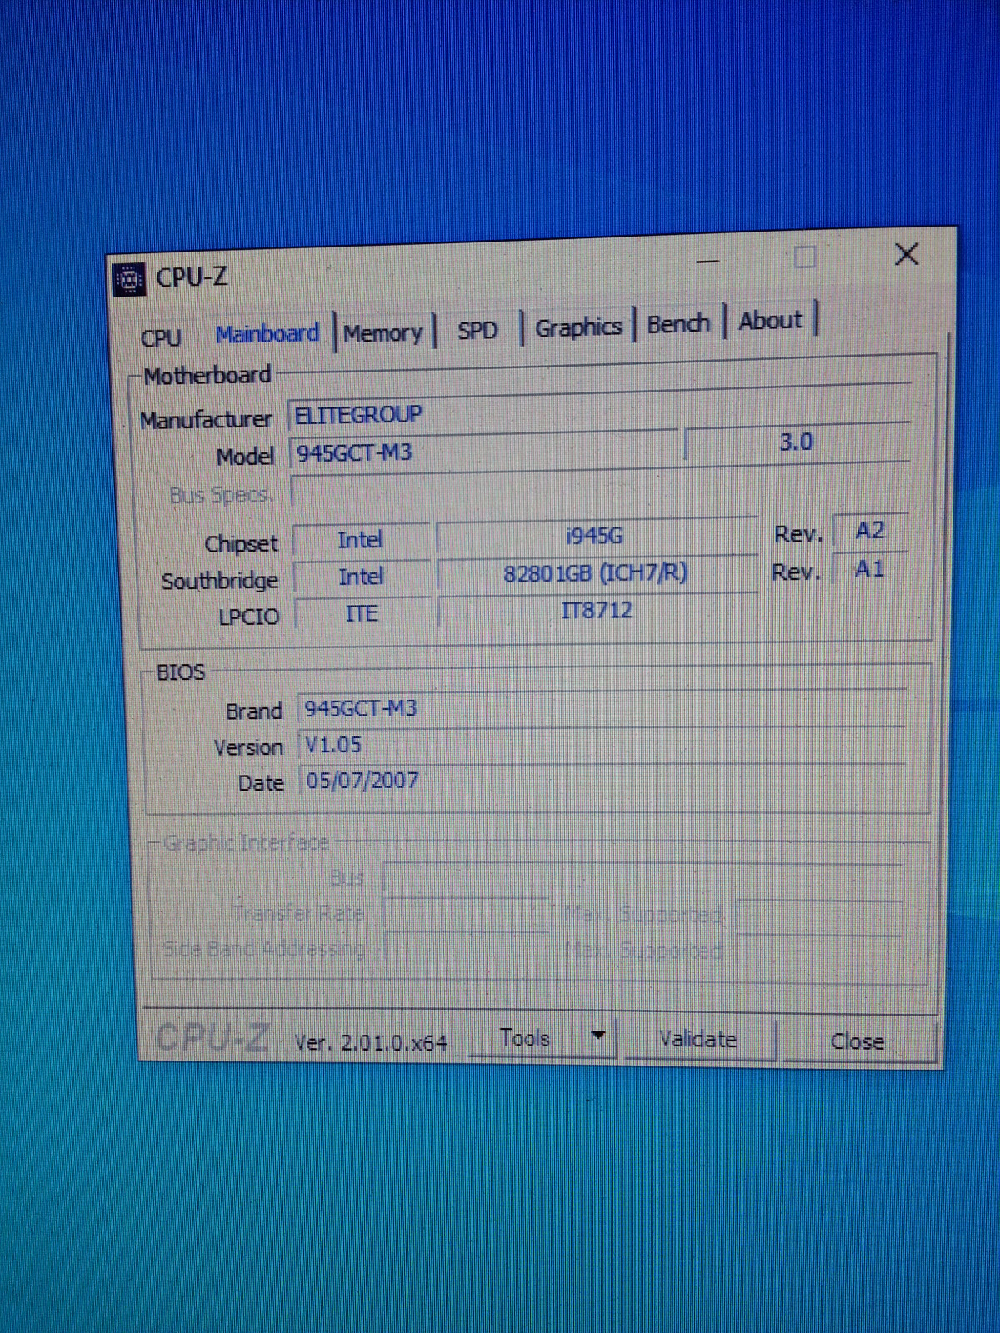Click the IT8712 LPCIO value

coord(597,610)
